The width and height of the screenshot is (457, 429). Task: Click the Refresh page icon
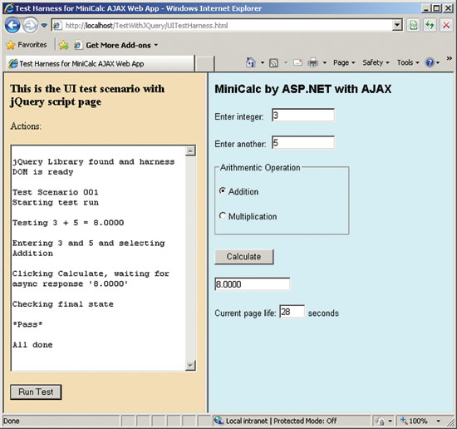[430, 26]
